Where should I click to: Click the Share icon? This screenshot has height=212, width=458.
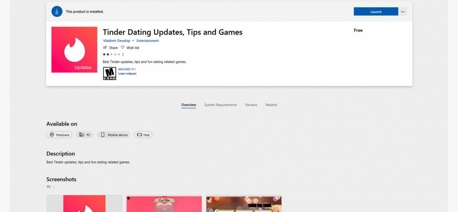[105, 47]
